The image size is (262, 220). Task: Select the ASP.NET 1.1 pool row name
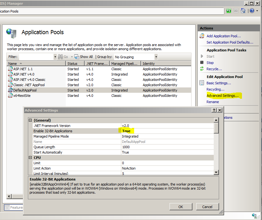[x=23, y=69]
